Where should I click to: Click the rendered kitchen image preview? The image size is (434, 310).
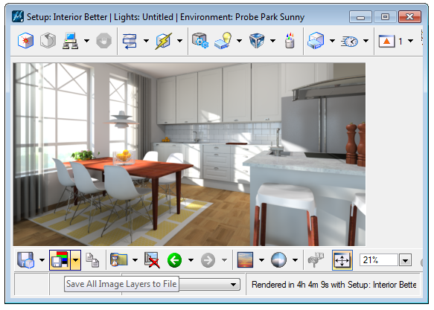pyautogui.click(x=189, y=155)
